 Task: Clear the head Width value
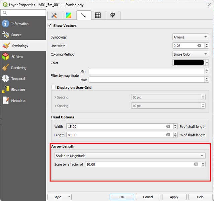tap(168, 126)
